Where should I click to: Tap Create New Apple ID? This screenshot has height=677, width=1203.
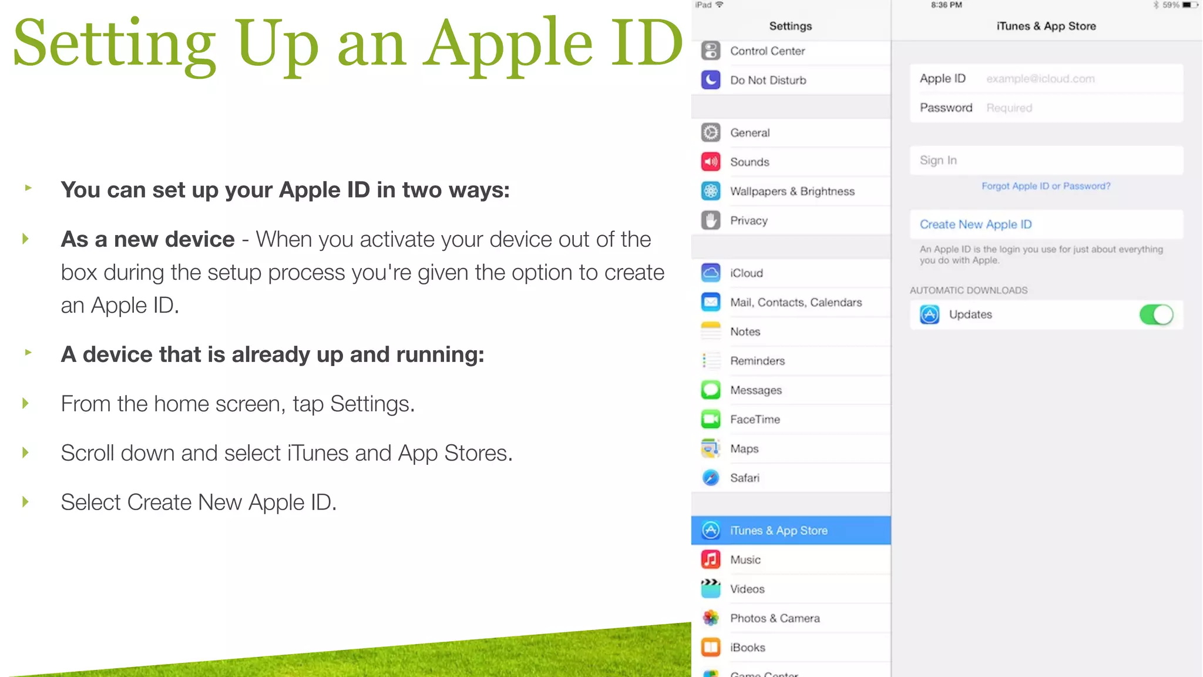1047,224
